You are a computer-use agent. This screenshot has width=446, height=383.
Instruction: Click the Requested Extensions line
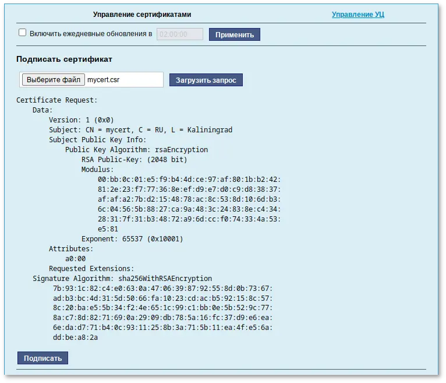tap(91, 269)
